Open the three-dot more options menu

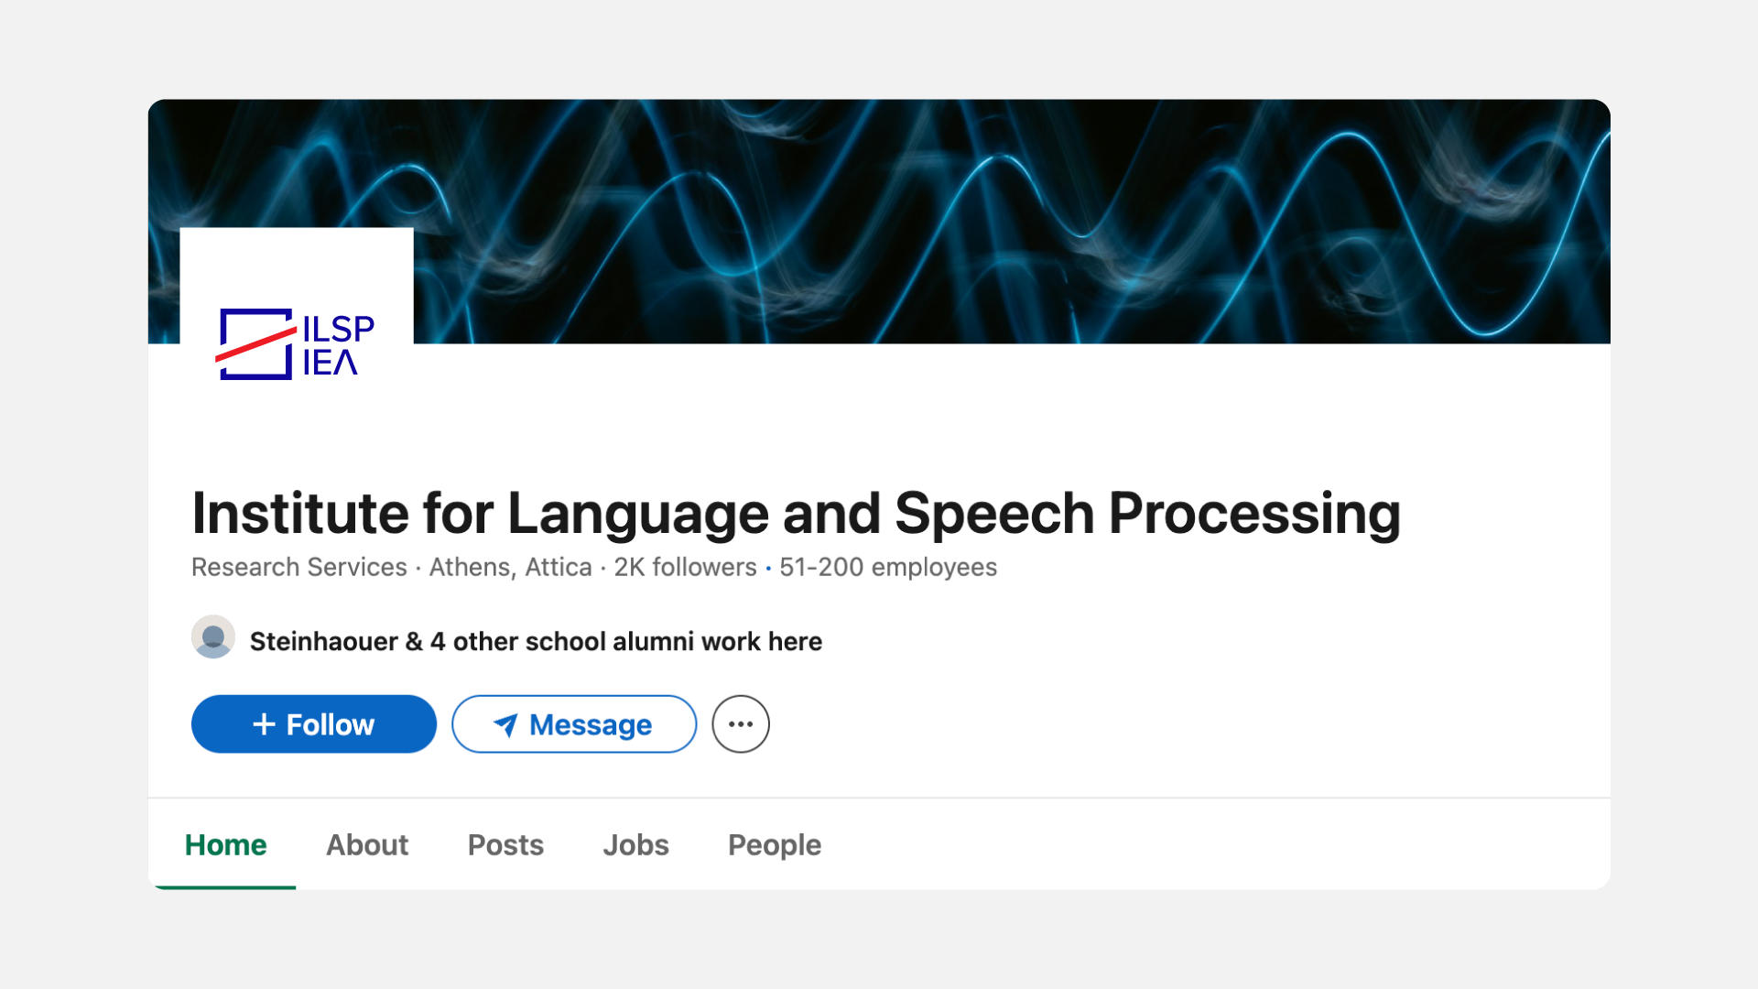(x=741, y=724)
